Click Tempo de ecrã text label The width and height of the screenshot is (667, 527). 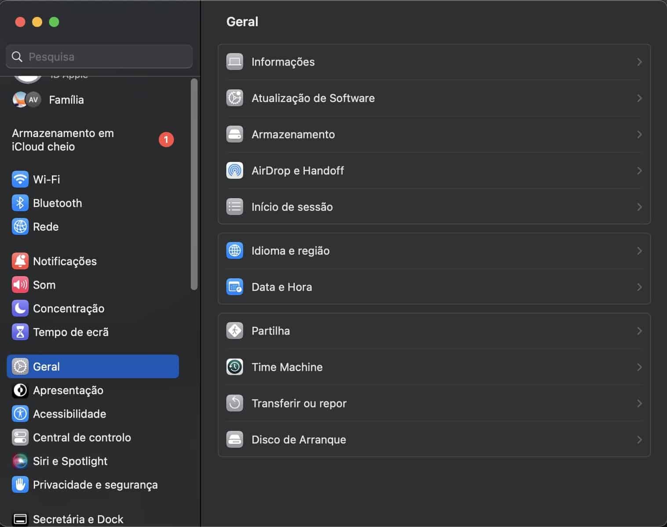[71, 332]
